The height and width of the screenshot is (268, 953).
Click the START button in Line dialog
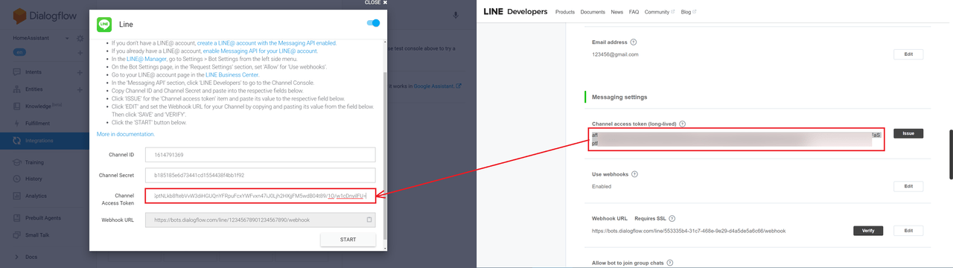click(348, 240)
